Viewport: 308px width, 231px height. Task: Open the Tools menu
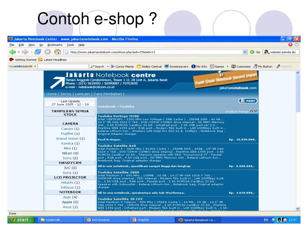70,45
